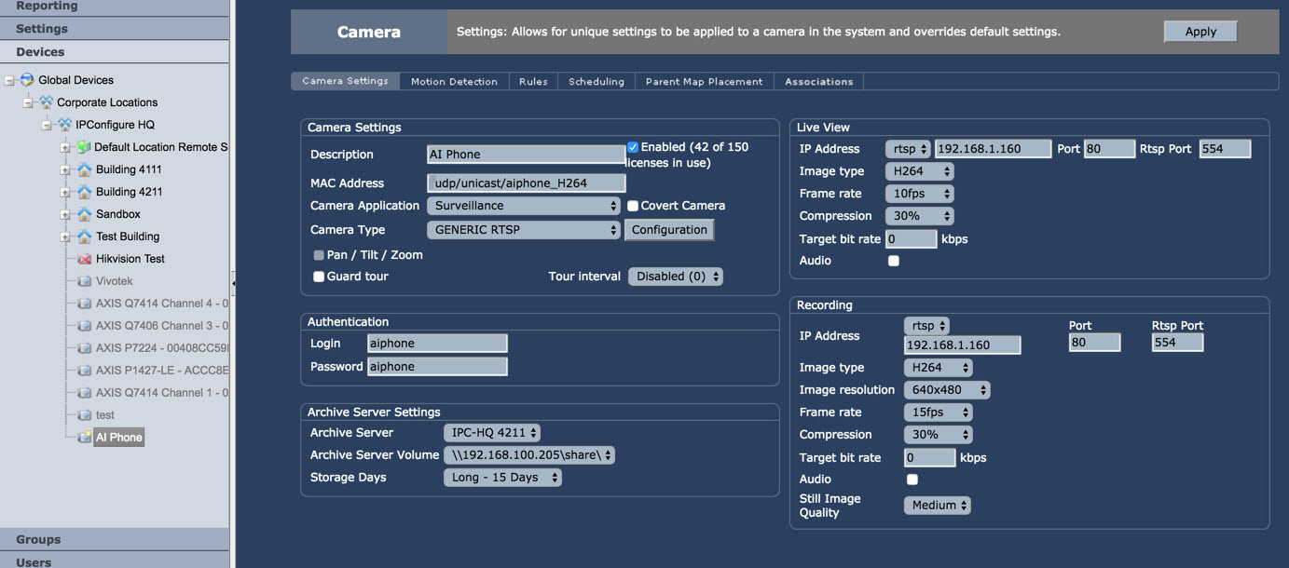Viewport: 1289px width, 568px height.
Task: Click the AXIS Q7414 Channel 1 camera icon
Action: pos(85,393)
